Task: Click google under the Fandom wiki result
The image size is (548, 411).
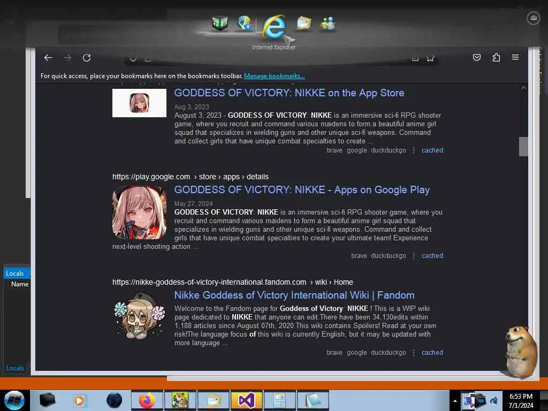Action: (x=357, y=353)
